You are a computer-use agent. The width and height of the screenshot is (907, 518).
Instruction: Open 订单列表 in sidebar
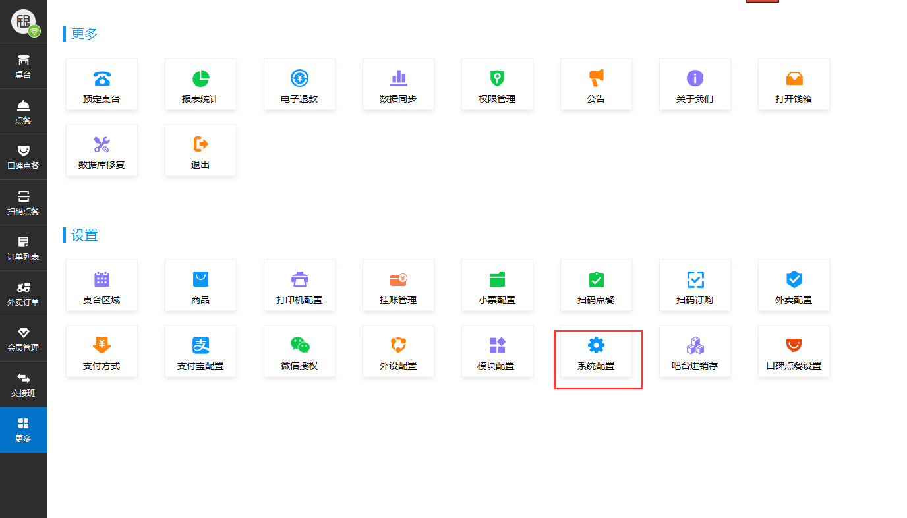pyautogui.click(x=24, y=248)
